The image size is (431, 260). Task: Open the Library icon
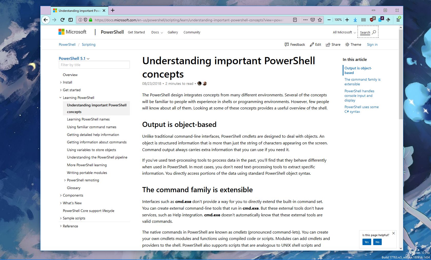point(363,20)
